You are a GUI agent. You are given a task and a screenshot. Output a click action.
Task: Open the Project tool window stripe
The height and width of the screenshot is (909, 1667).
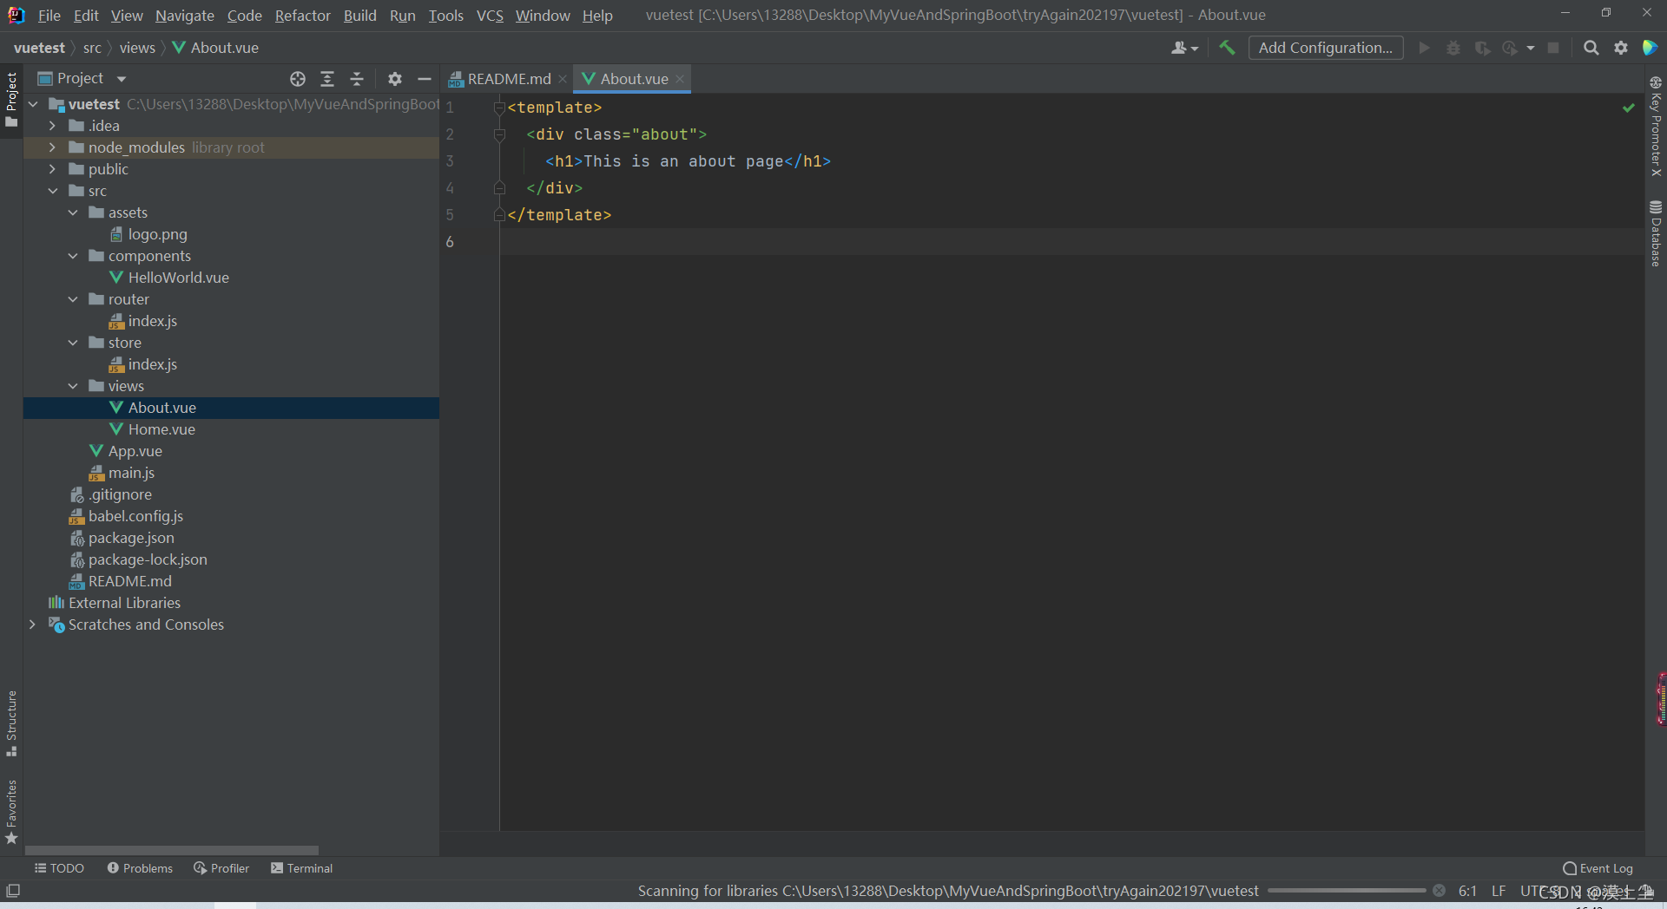pyautogui.click(x=11, y=99)
